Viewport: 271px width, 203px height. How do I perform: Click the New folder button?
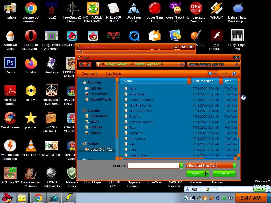tap(114, 73)
